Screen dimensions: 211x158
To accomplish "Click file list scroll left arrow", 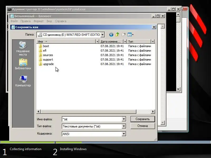I will pyautogui.click(x=39, y=111).
